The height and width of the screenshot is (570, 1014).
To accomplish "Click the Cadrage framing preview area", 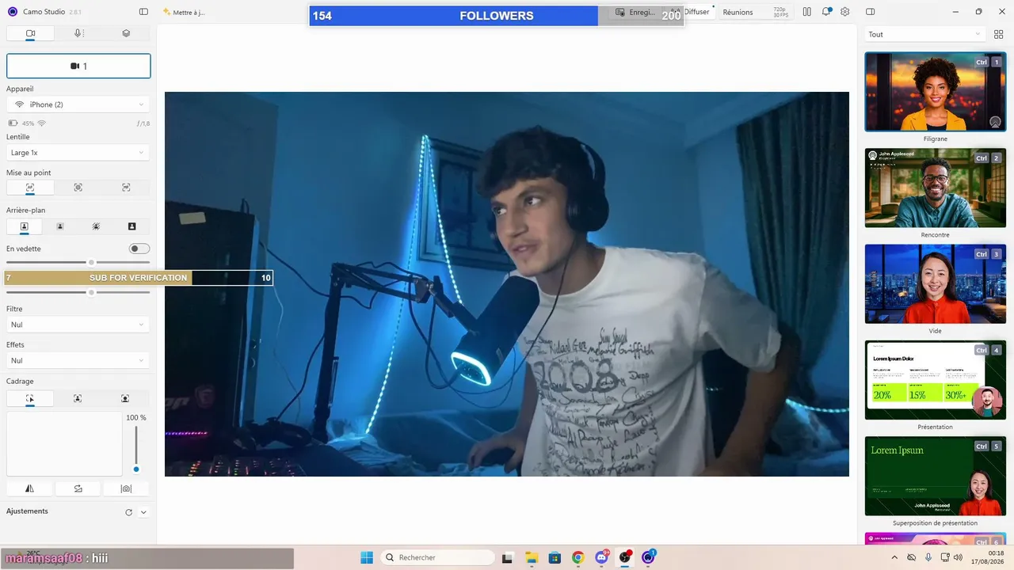I will pos(64,443).
